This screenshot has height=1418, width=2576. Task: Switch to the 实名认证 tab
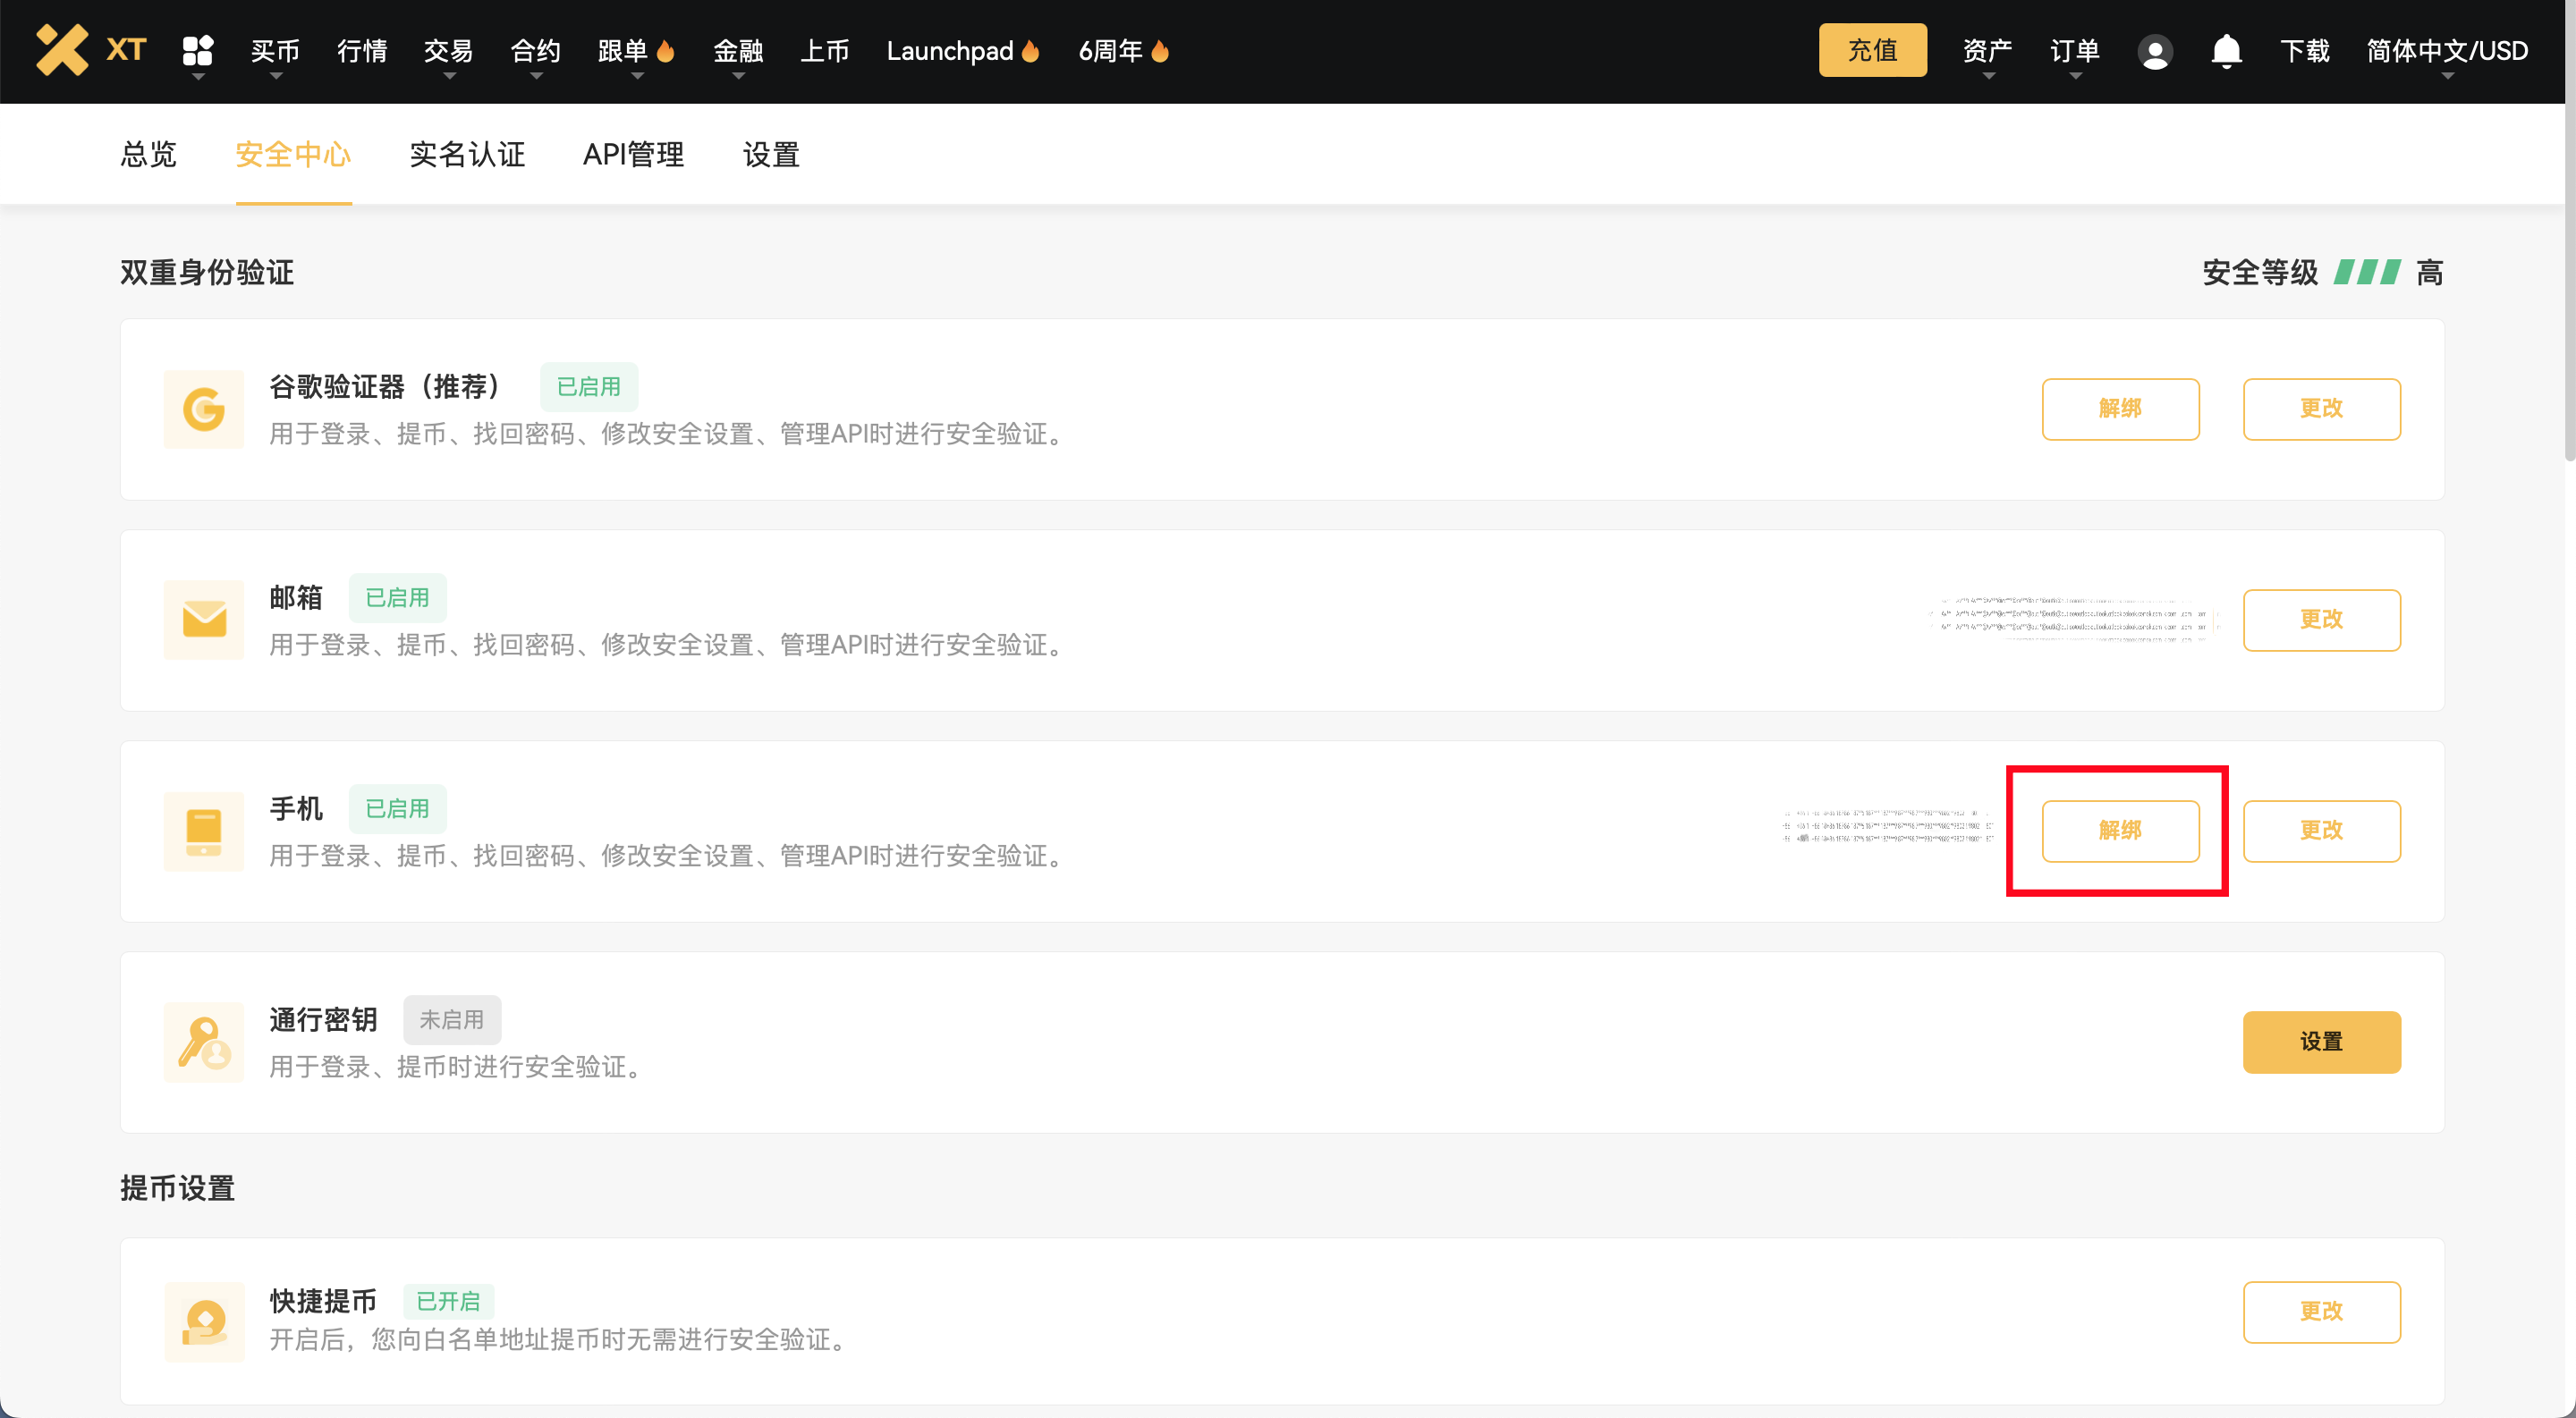(x=467, y=155)
